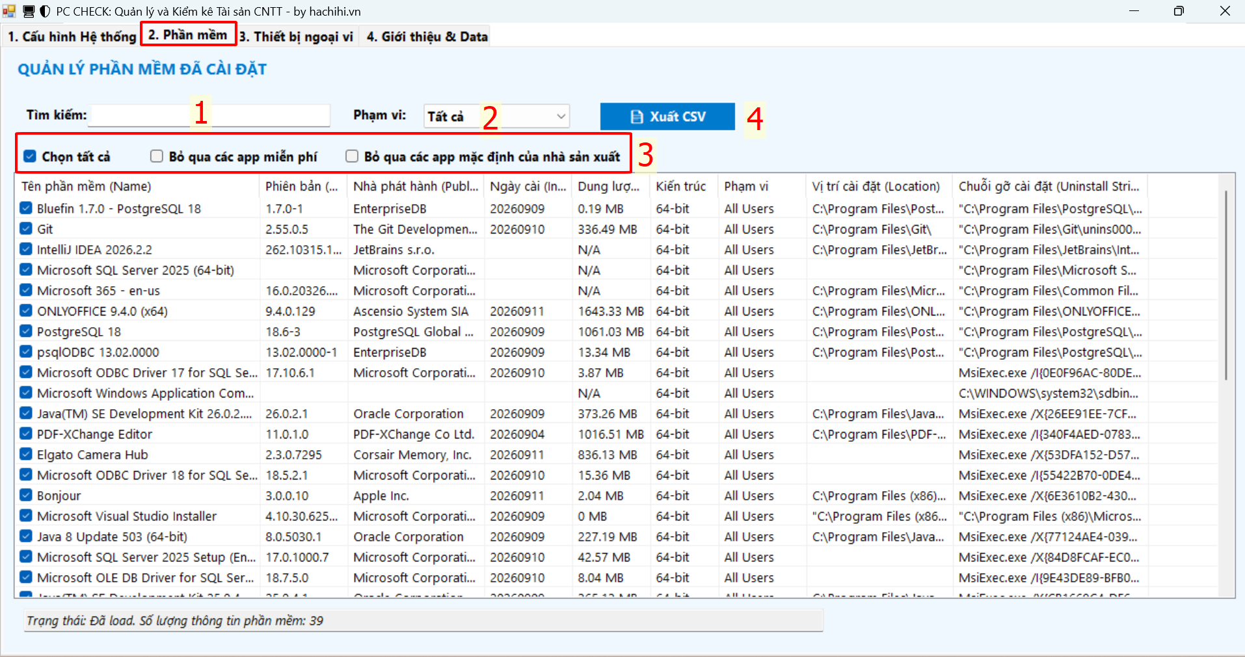Select the '4. Giới thiệu & Data' tab
1245x657 pixels.
[x=427, y=36]
